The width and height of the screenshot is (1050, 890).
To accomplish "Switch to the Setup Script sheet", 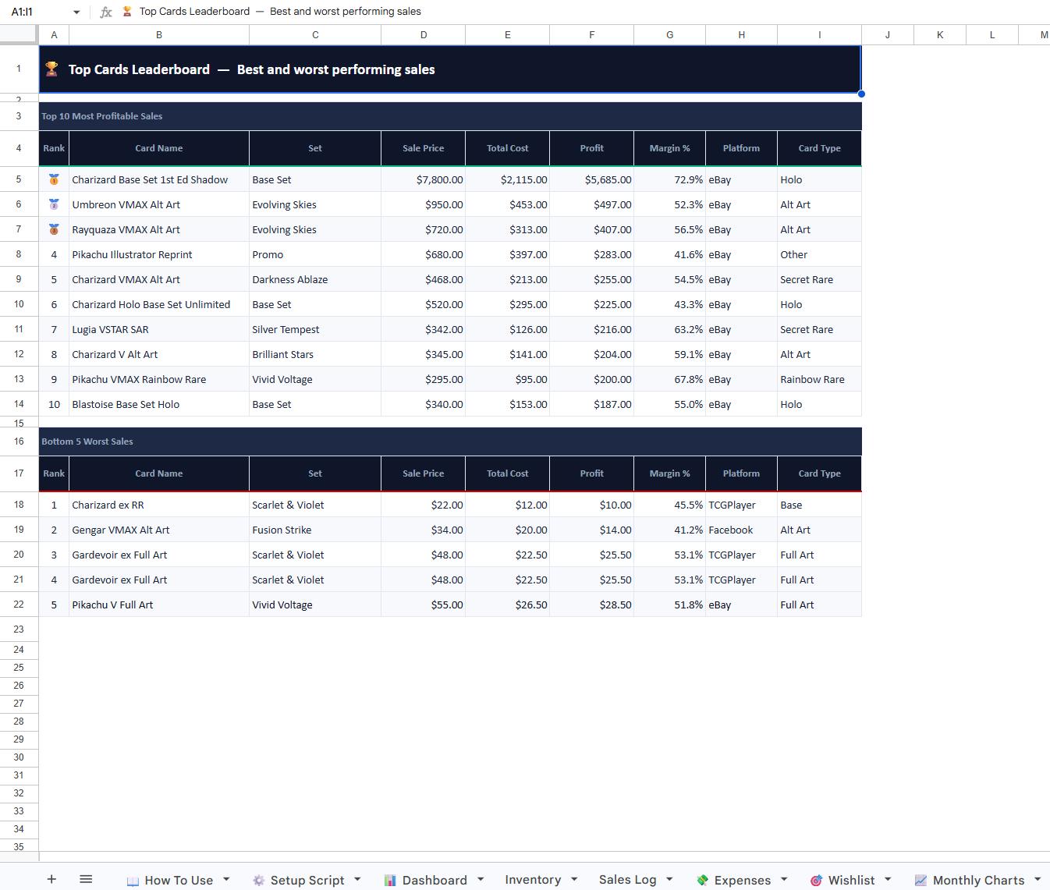I will pos(299,880).
